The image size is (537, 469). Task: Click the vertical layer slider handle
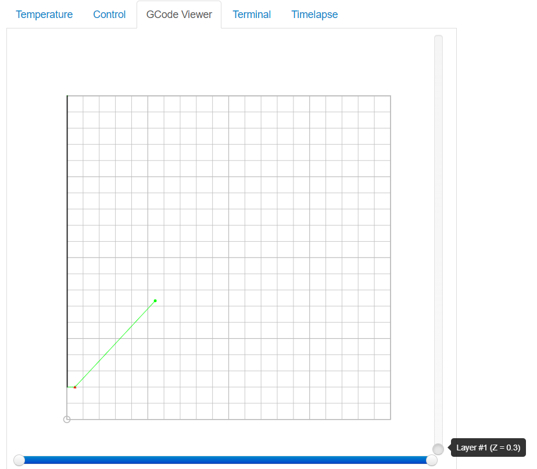point(438,447)
